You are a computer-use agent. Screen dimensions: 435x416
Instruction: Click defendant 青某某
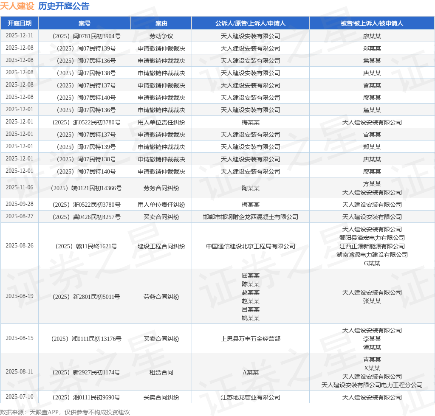coord(372,360)
